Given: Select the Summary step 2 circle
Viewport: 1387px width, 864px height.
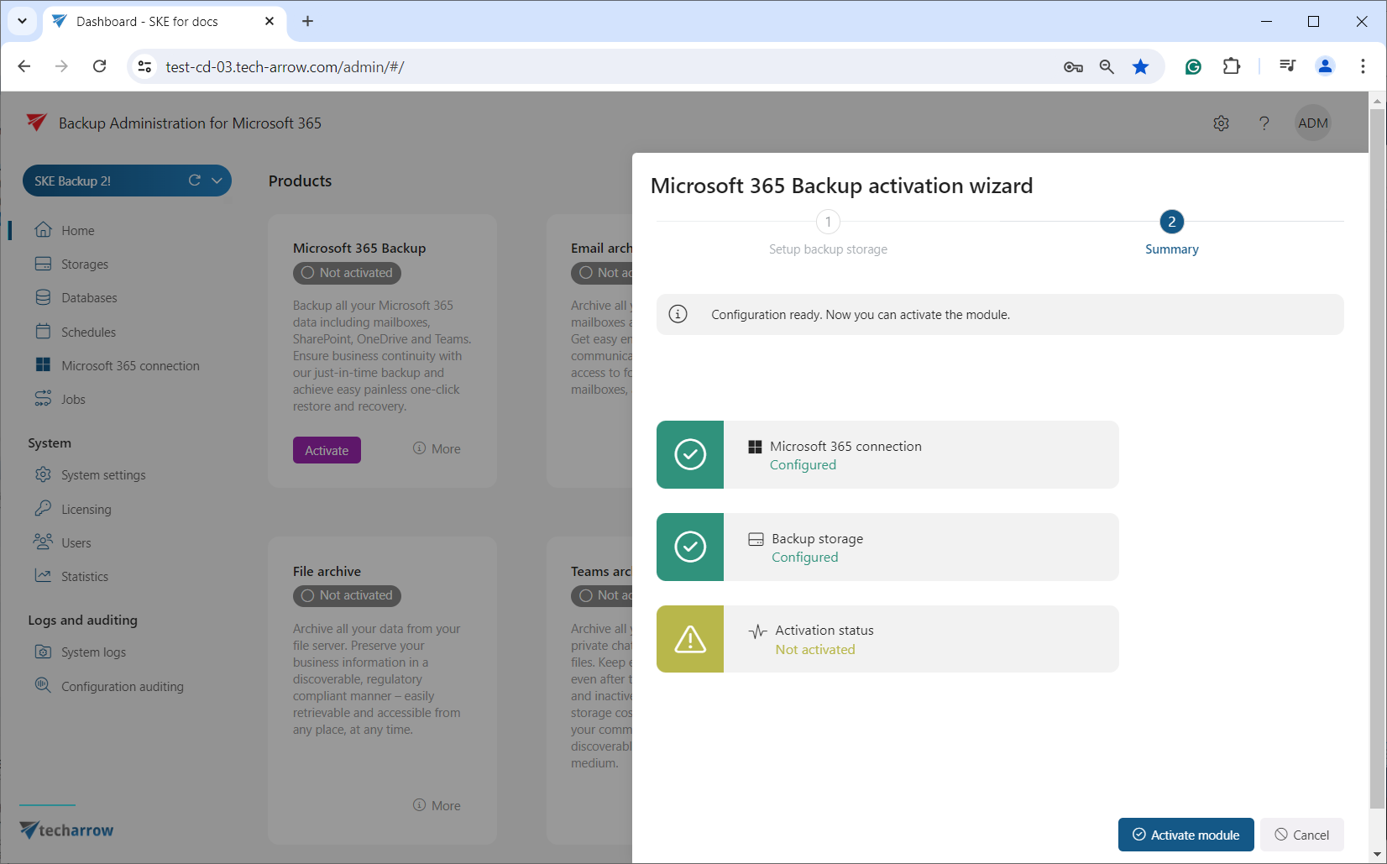Looking at the screenshot, I should point(1171,223).
